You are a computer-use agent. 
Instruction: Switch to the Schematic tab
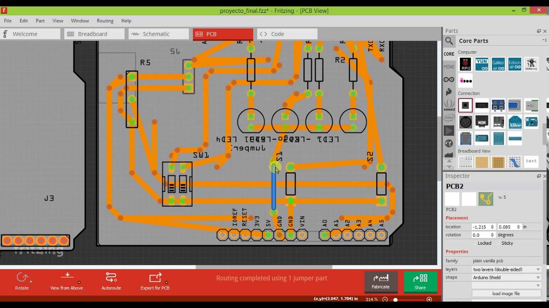pyautogui.click(x=159, y=34)
